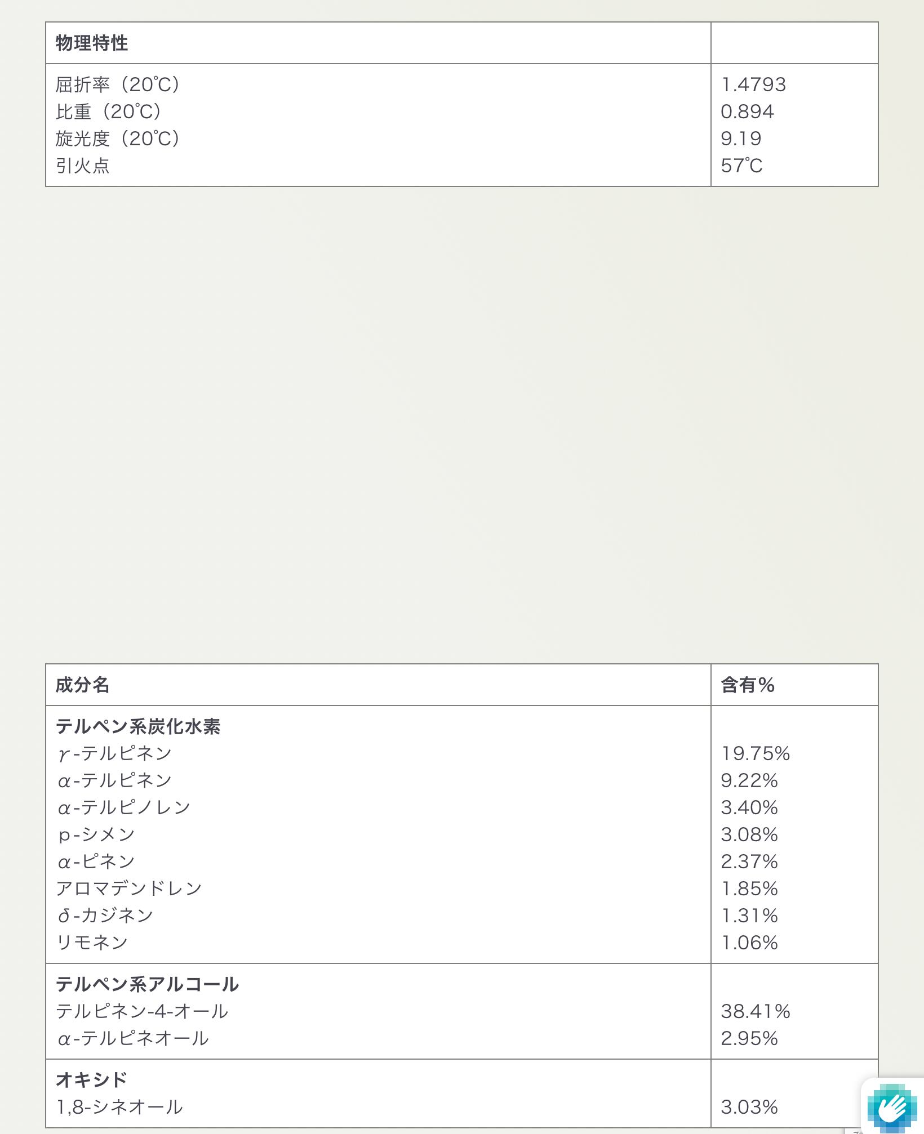Click the アロマデンドレン component name

[x=129, y=889]
